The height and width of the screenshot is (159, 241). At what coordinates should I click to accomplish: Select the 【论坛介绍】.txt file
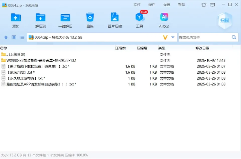[120, 72]
